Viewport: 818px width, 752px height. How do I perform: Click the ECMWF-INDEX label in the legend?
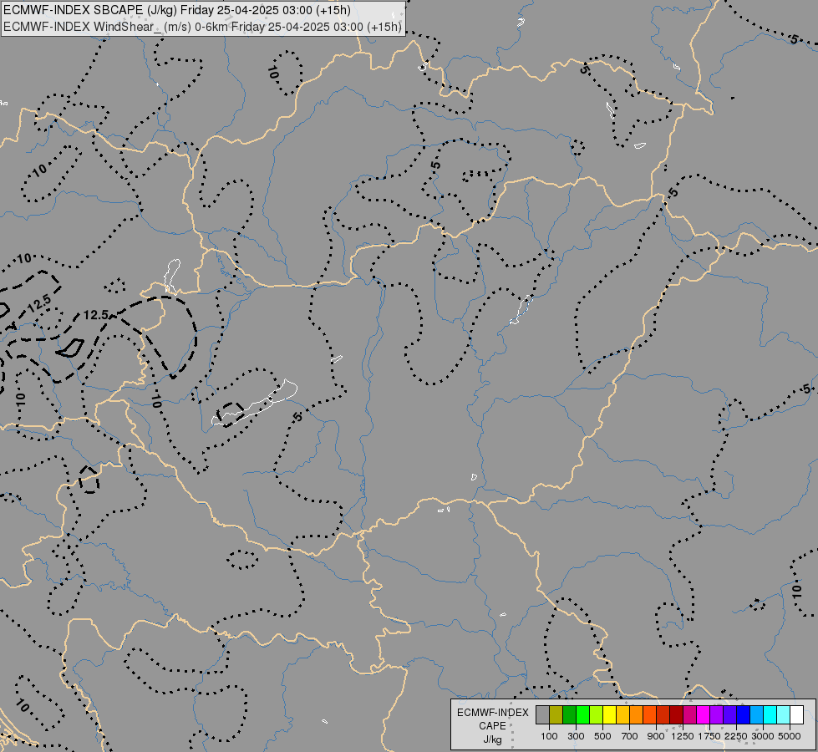pyautogui.click(x=493, y=713)
